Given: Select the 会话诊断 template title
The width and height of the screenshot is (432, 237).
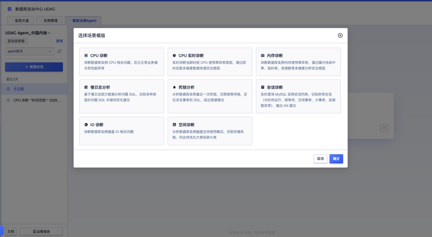Looking at the screenshot, I should (275, 87).
